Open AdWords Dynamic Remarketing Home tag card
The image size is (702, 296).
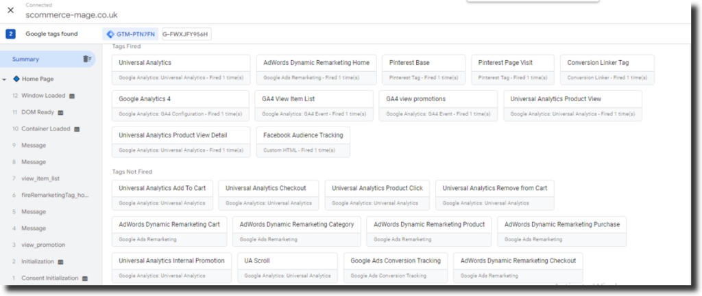tap(317, 70)
